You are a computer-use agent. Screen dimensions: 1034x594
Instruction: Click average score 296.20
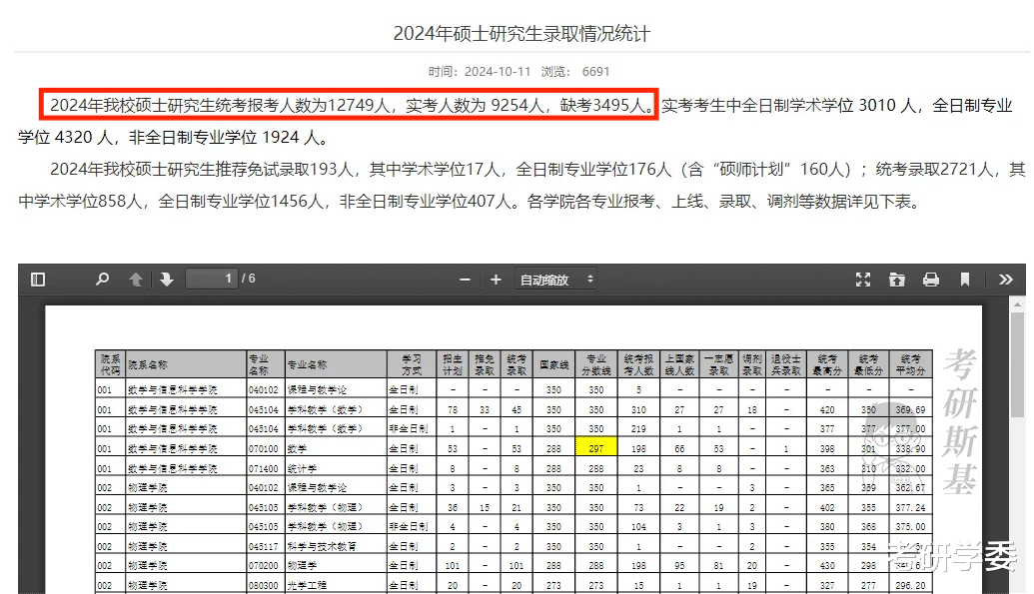[x=911, y=585]
